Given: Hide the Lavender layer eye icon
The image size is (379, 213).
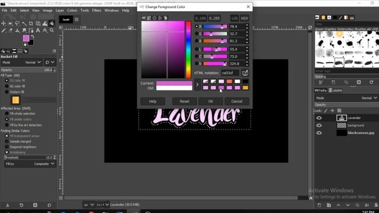Looking at the screenshot, I should coord(319,118).
